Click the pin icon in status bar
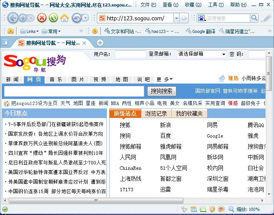The height and width of the screenshot is (215, 274). point(184,209)
